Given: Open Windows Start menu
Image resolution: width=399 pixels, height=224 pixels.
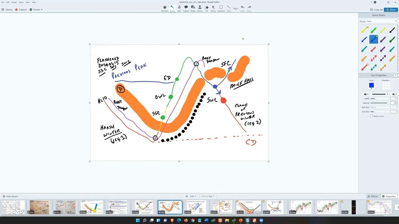Looking at the screenshot, I should (x=138, y=221).
